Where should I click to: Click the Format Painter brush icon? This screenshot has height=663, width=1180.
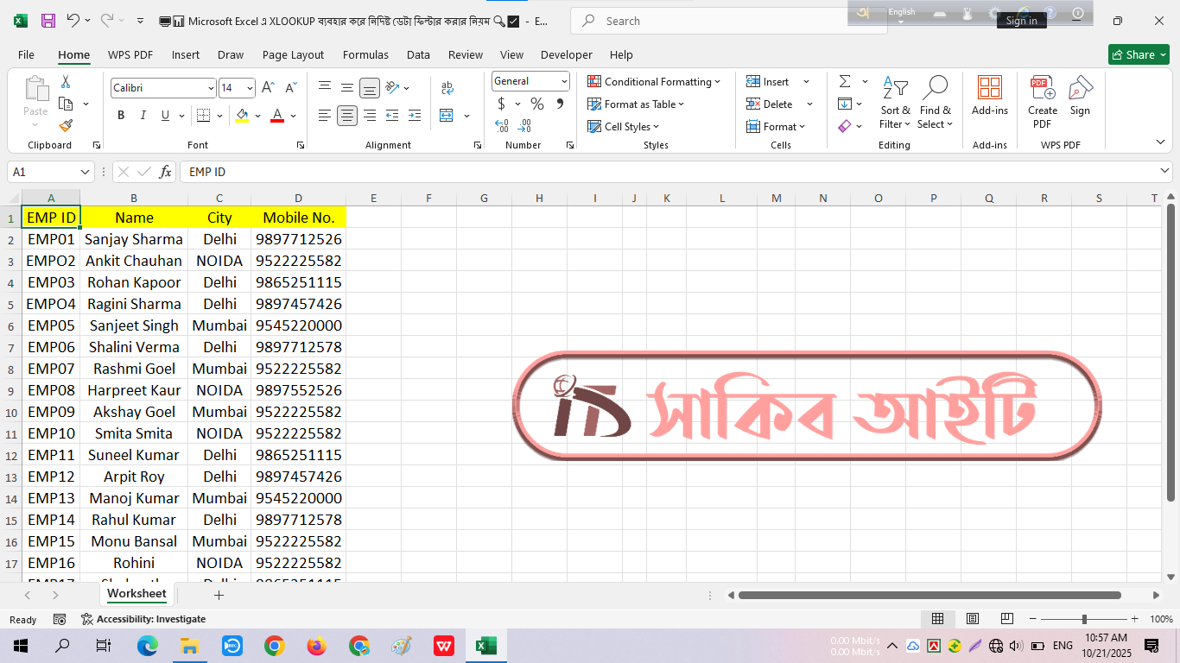click(66, 126)
